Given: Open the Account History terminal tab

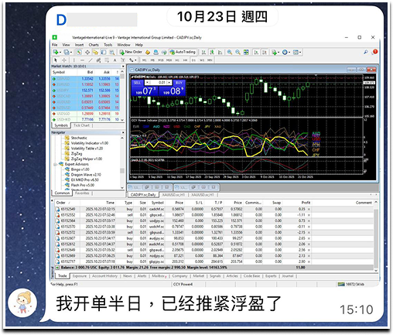Looking at the screenshot, I should (x=104, y=276).
